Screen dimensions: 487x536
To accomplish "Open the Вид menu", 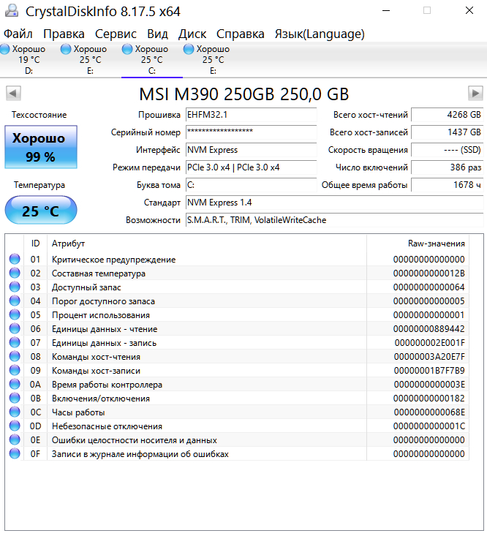I will coord(157,34).
